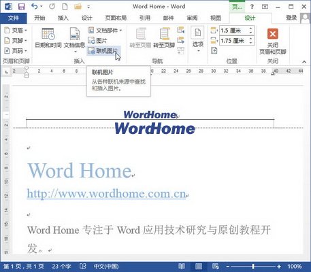The height and width of the screenshot is (272, 311).
Task: Switch to the 插入 tab
Action: point(63,18)
